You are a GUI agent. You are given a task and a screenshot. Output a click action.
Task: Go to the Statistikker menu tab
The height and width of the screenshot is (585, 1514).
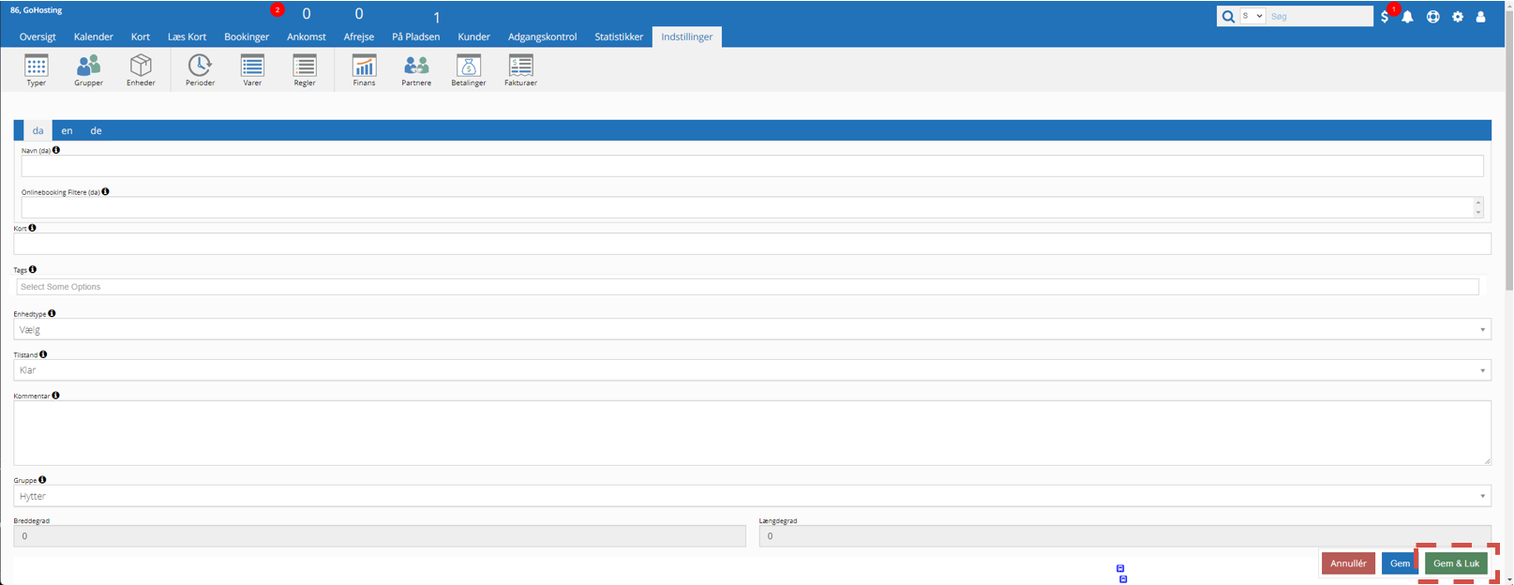point(619,37)
